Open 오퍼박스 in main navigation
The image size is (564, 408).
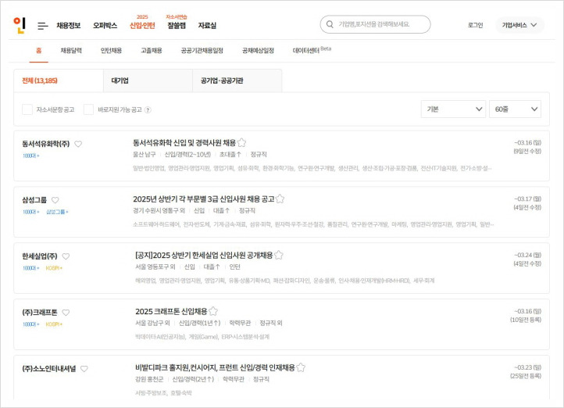pyautogui.click(x=105, y=26)
